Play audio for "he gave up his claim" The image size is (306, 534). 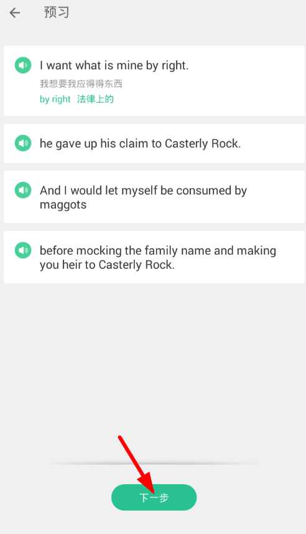(x=23, y=143)
